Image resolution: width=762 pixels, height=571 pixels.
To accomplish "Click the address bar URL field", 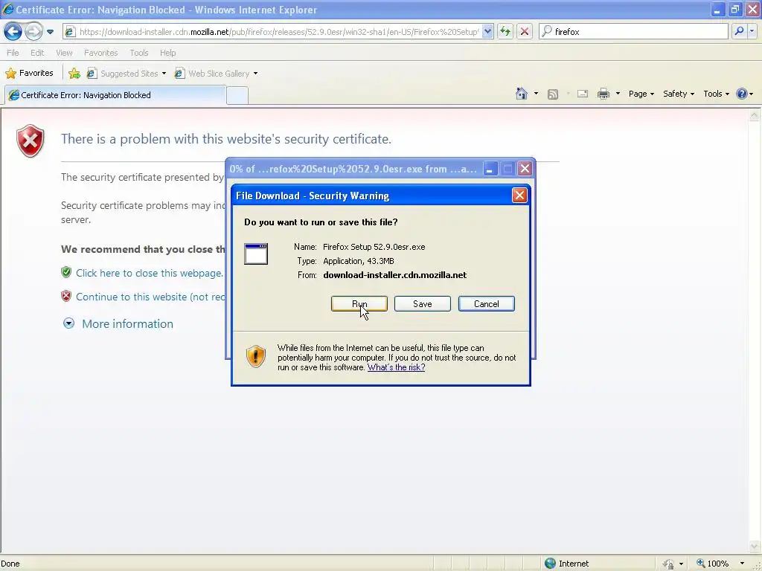I will pos(278,31).
